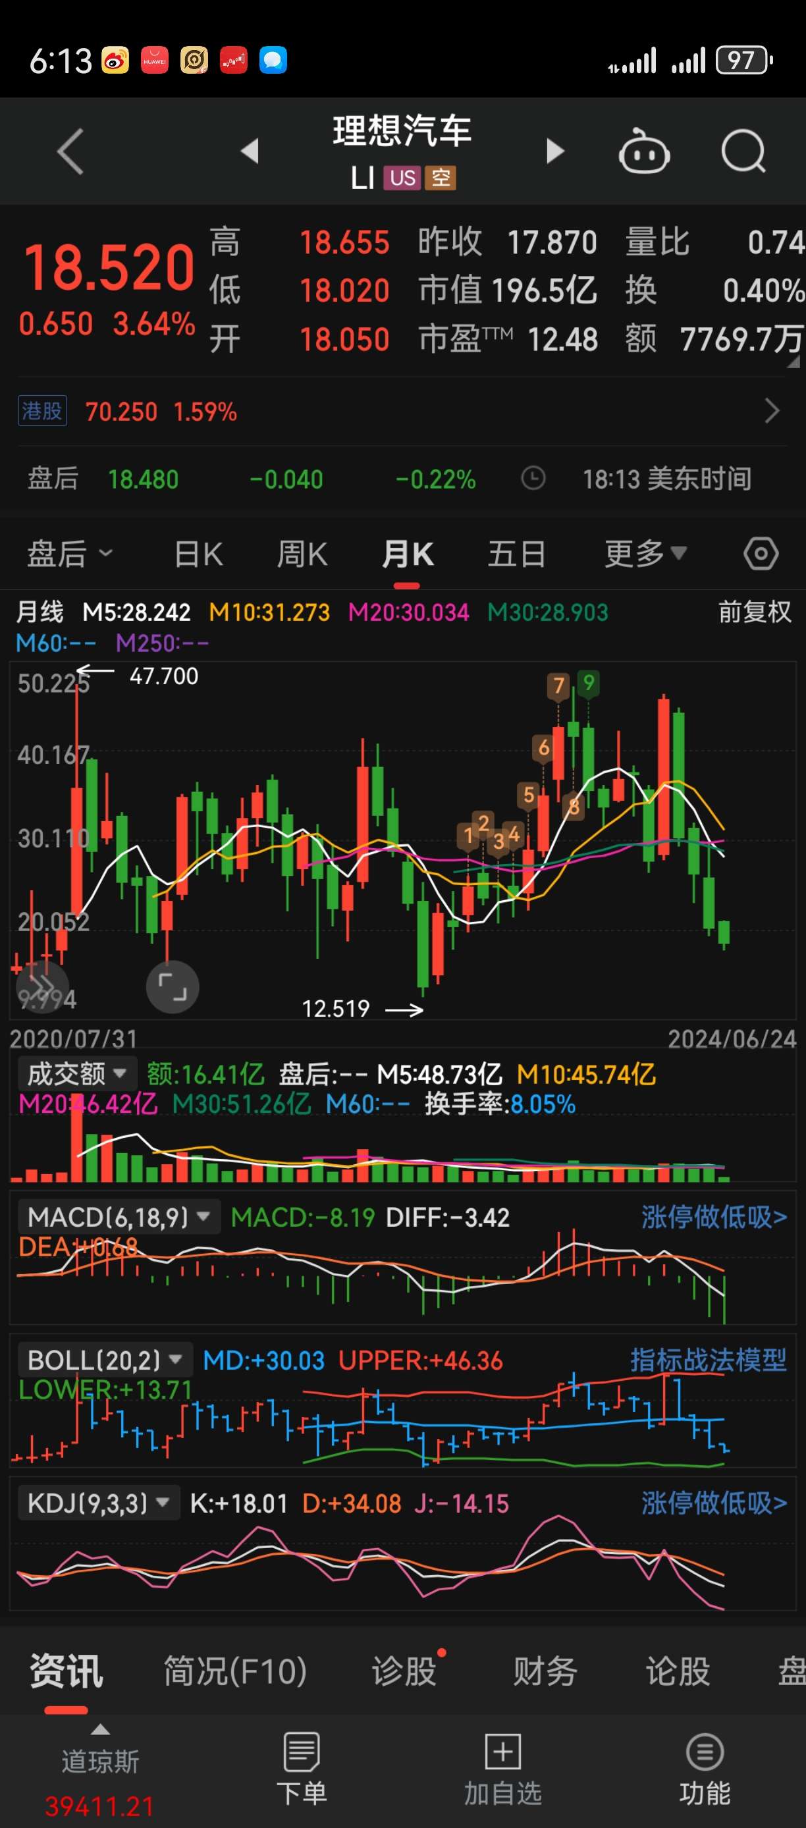This screenshot has height=1828, width=806.
Task: Open the 资讯 news tab
Action: click(66, 1671)
